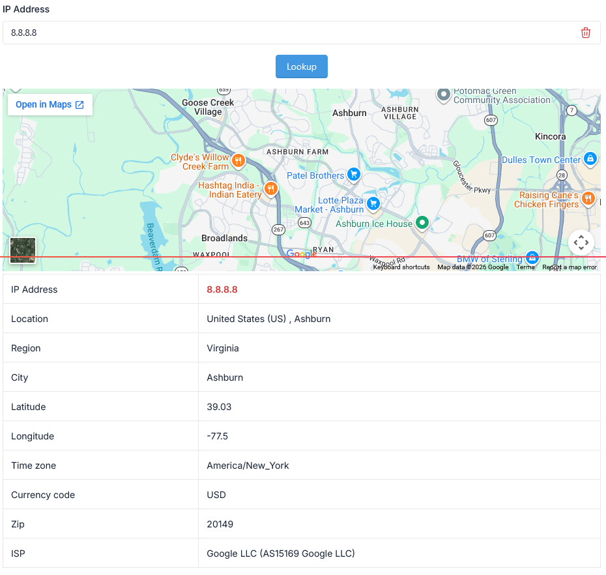Click the Hashtag India restaurant pin
606x575 pixels.
pyautogui.click(x=271, y=189)
